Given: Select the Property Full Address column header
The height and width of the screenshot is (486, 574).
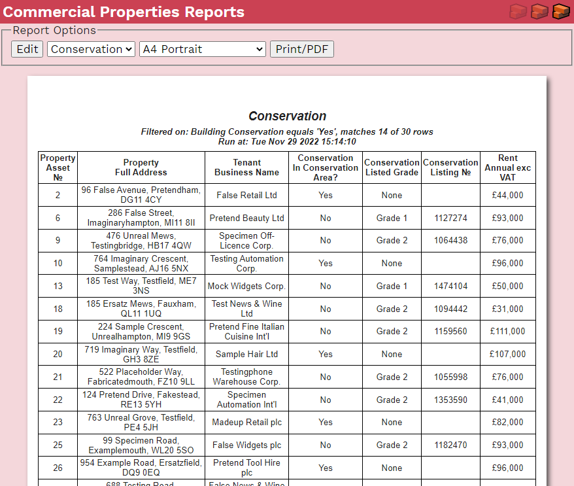Looking at the screenshot, I should pos(141,167).
